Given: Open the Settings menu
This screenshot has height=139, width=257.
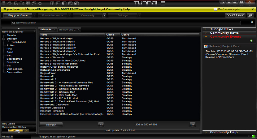Looking at the screenshot, I should (122, 15).
